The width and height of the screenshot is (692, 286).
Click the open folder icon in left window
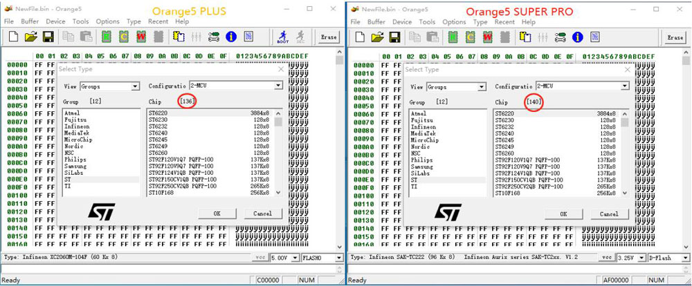point(30,37)
